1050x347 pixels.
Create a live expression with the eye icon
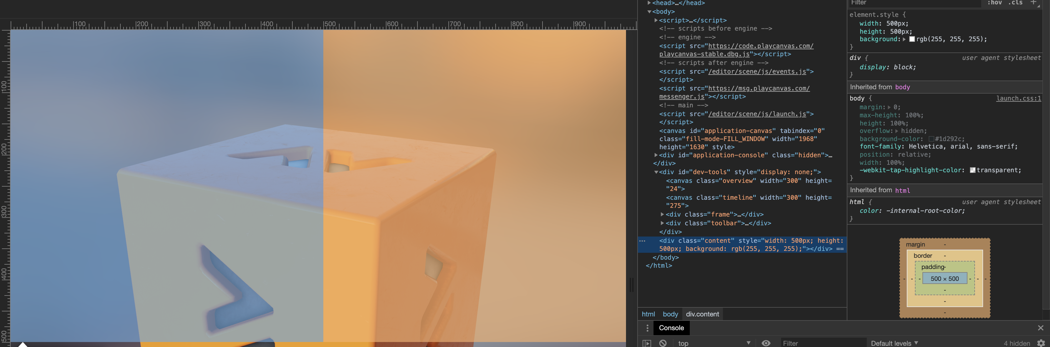pyautogui.click(x=766, y=343)
